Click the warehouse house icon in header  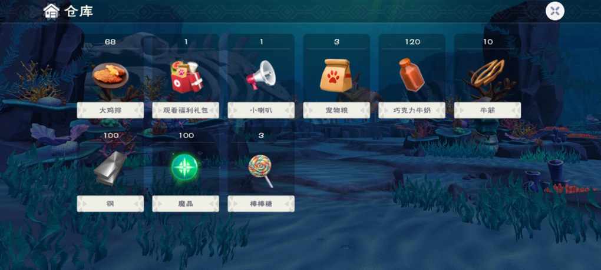pos(51,11)
